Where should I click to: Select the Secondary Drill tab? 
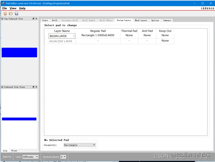pyautogui.click(x=70, y=20)
